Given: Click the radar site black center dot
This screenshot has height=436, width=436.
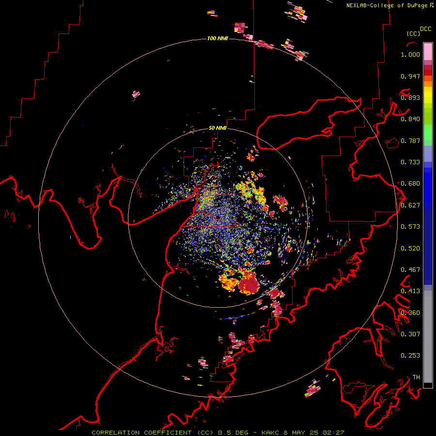Looking at the screenshot, I should 218,218.
